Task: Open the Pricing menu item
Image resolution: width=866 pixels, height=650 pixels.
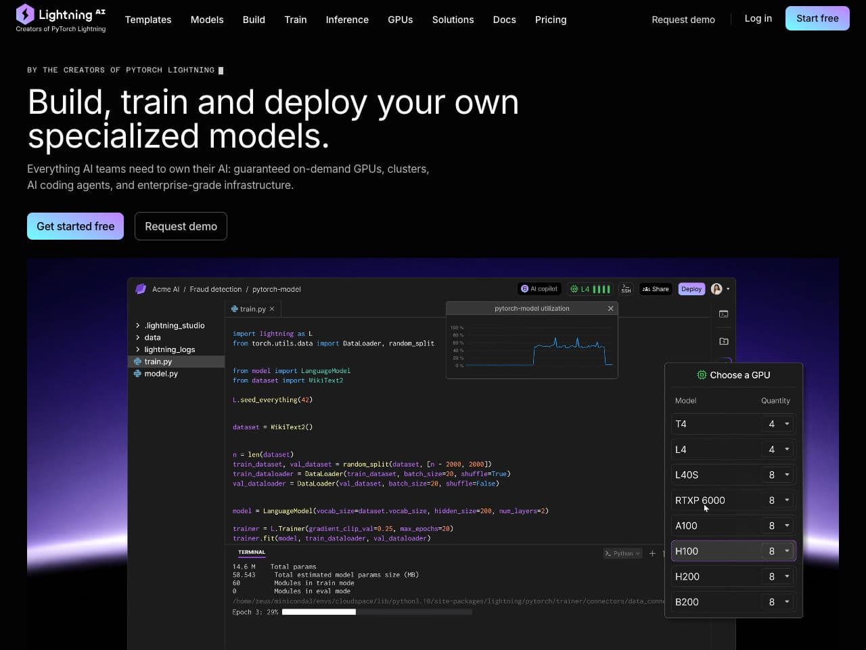Action: (x=551, y=20)
